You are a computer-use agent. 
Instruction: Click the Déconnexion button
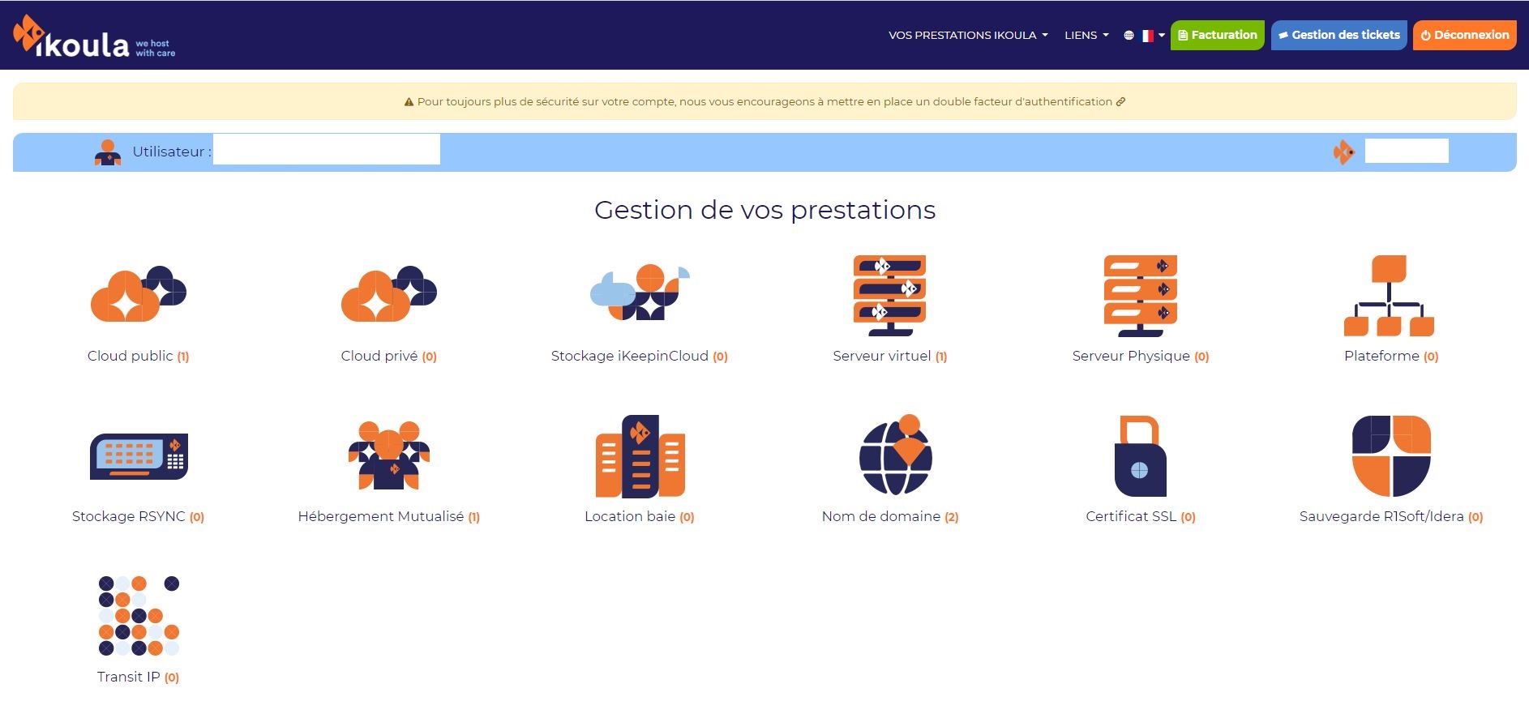pyautogui.click(x=1464, y=35)
